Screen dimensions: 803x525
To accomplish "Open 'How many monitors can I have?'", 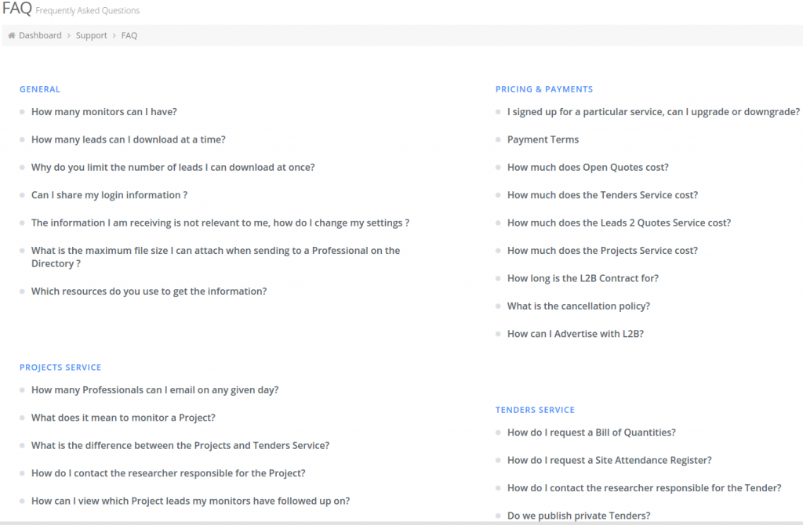I will 104,111.
